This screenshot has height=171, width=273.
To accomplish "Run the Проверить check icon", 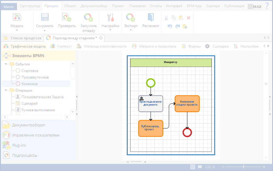I will (67, 17).
